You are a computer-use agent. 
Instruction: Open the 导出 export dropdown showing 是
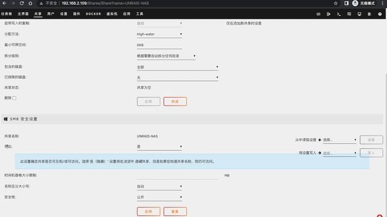160,146
